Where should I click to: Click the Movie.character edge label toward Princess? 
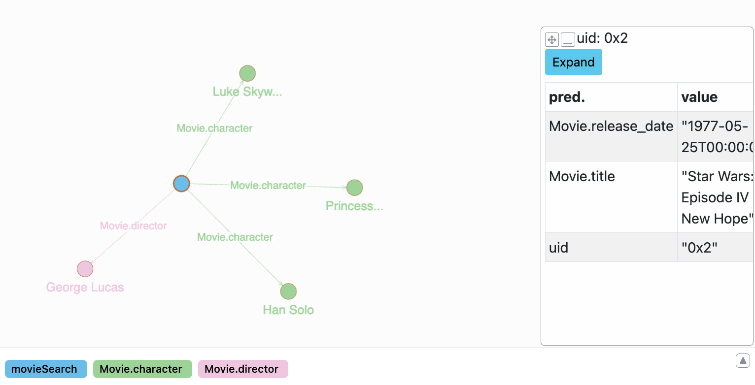pyautogui.click(x=268, y=185)
